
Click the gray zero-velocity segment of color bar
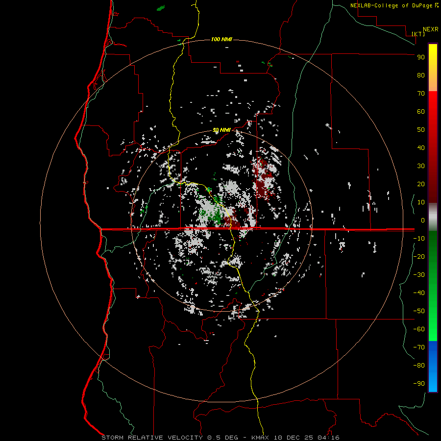pos(433,217)
